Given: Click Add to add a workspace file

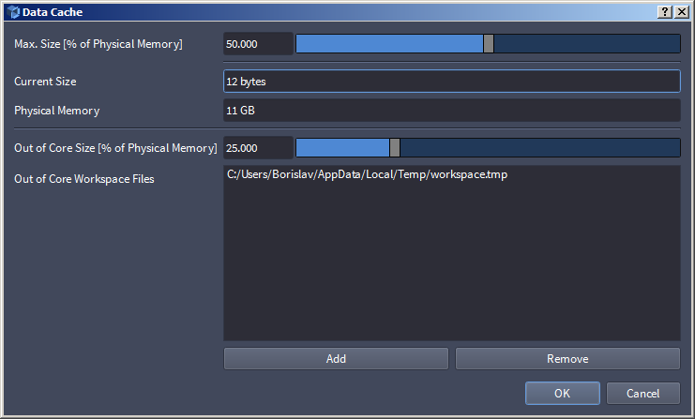Looking at the screenshot, I should (x=336, y=359).
